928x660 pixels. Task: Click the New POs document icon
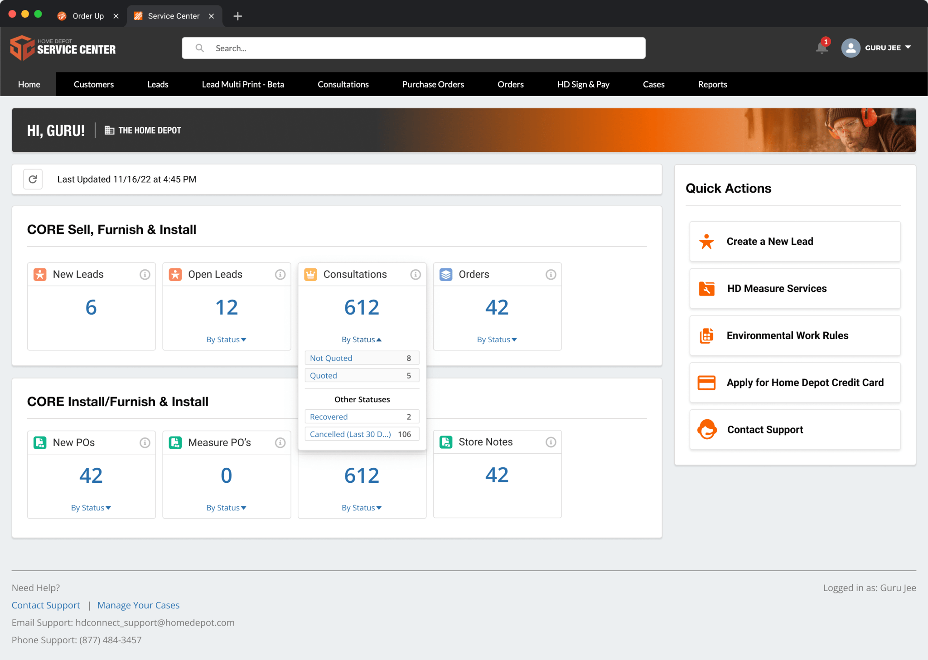[40, 443]
